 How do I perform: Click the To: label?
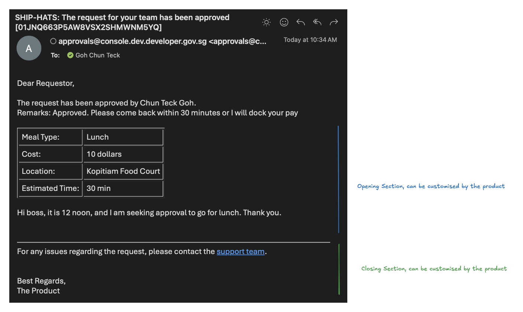point(55,55)
